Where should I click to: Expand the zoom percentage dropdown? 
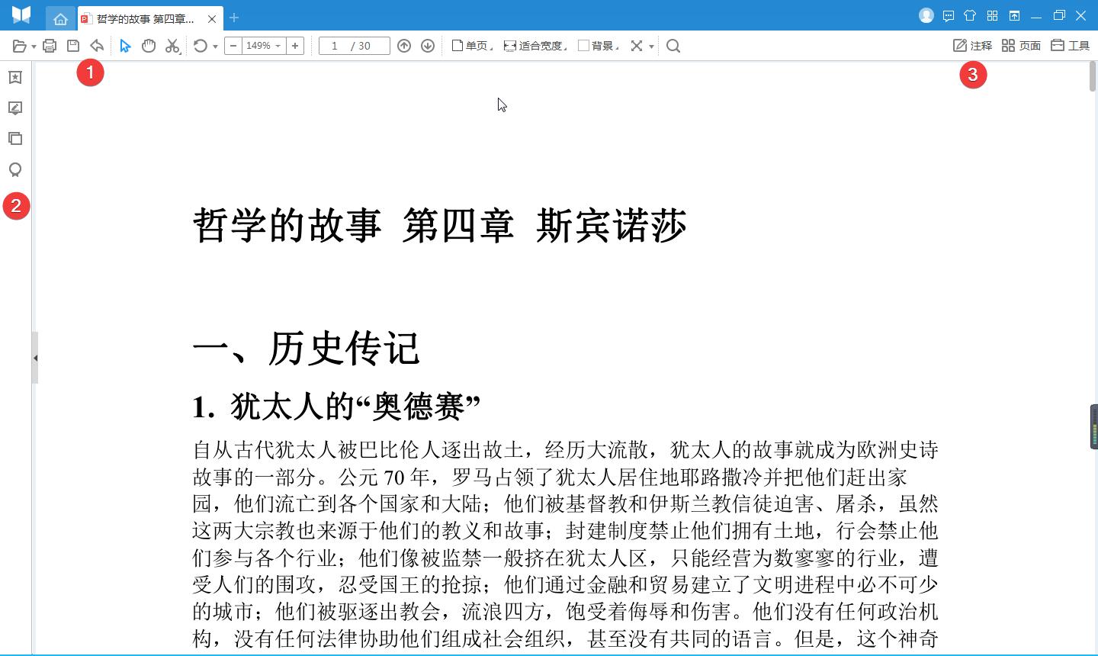coord(278,46)
